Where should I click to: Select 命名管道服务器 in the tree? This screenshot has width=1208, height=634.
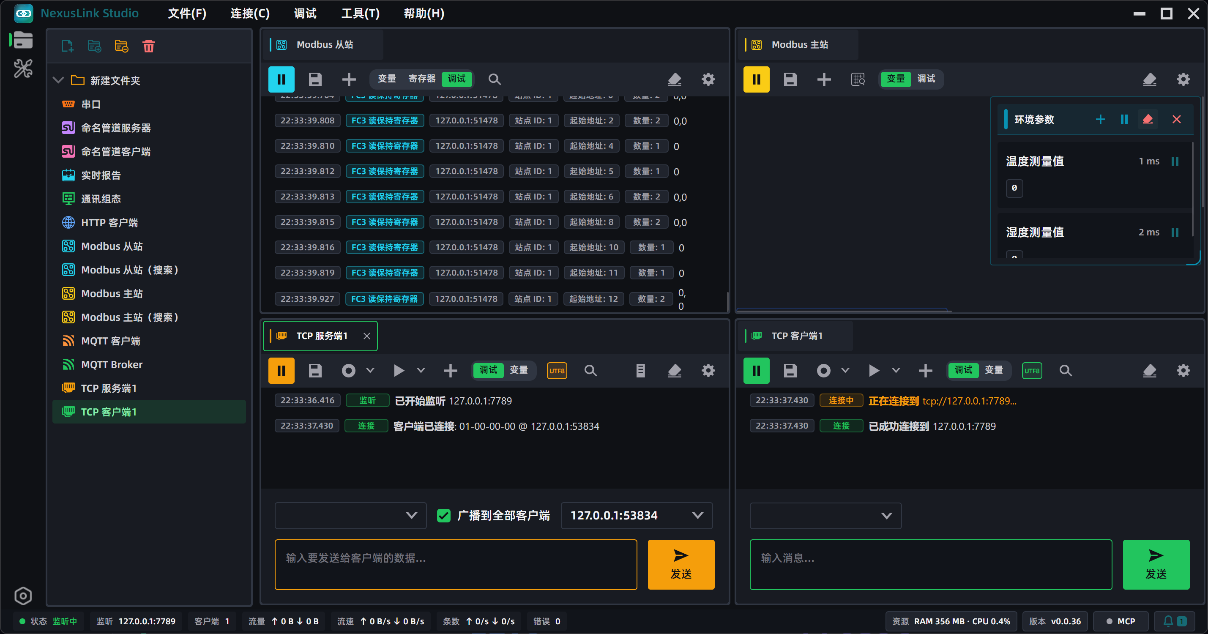pos(149,128)
